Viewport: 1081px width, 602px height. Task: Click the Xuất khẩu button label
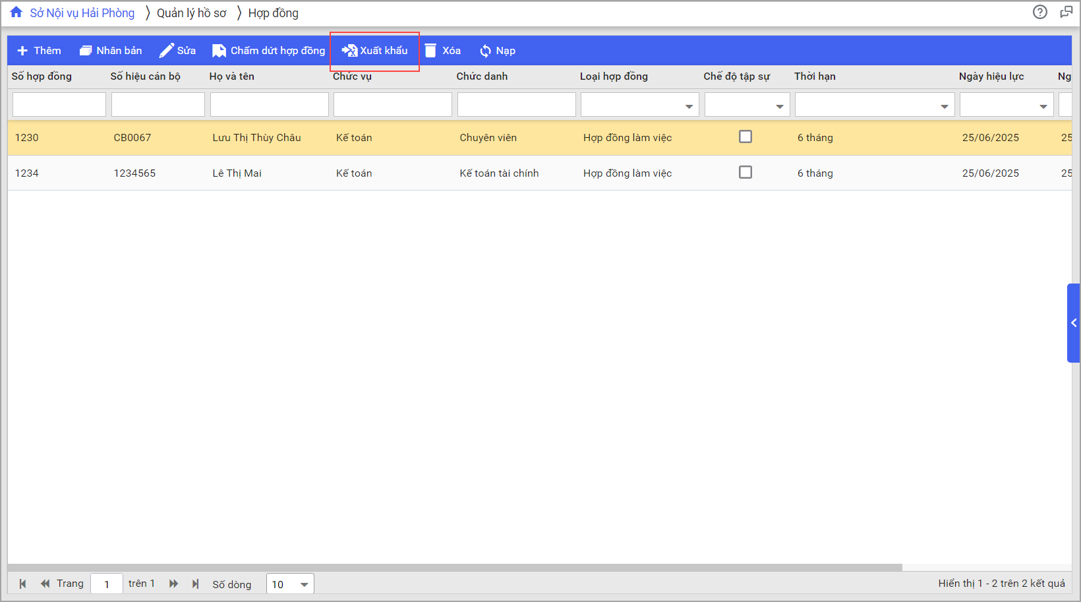(384, 51)
